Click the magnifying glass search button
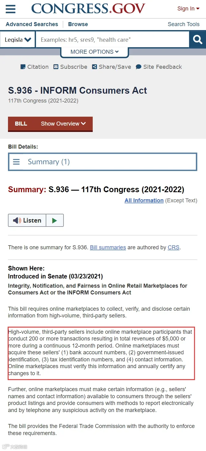Screen dimensions: 206x451 point(197,40)
